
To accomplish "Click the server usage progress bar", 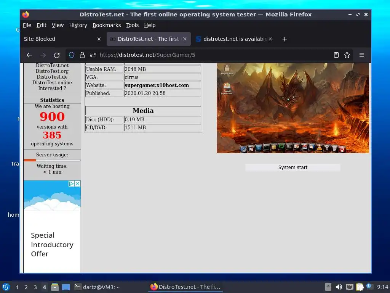I will pyautogui.click(x=52, y=160).
